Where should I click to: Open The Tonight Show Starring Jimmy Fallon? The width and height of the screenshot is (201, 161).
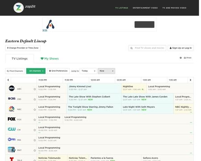click(94, 108)
